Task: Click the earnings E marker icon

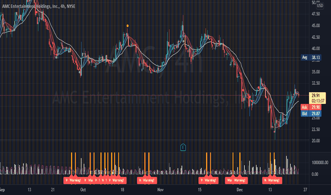Action: 183,147
